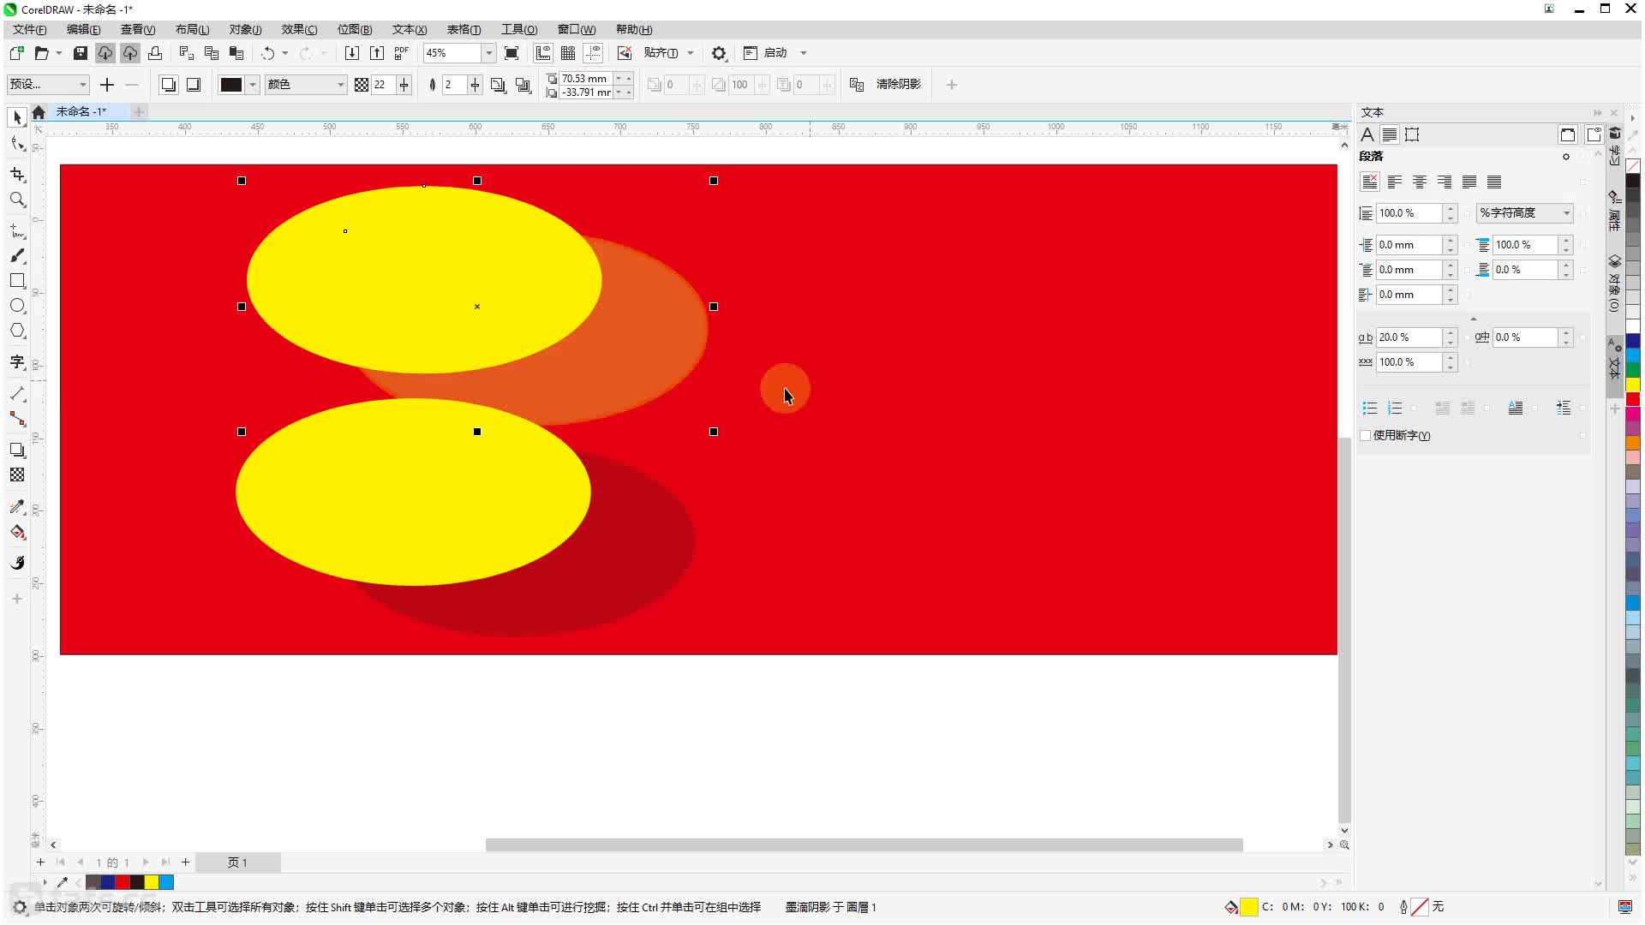Click the Character formatting A icon

tap(1367, 134)
